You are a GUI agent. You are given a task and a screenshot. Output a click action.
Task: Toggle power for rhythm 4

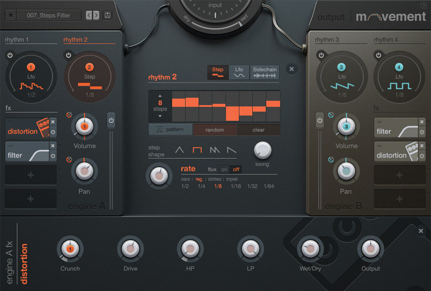click(379, 55)
